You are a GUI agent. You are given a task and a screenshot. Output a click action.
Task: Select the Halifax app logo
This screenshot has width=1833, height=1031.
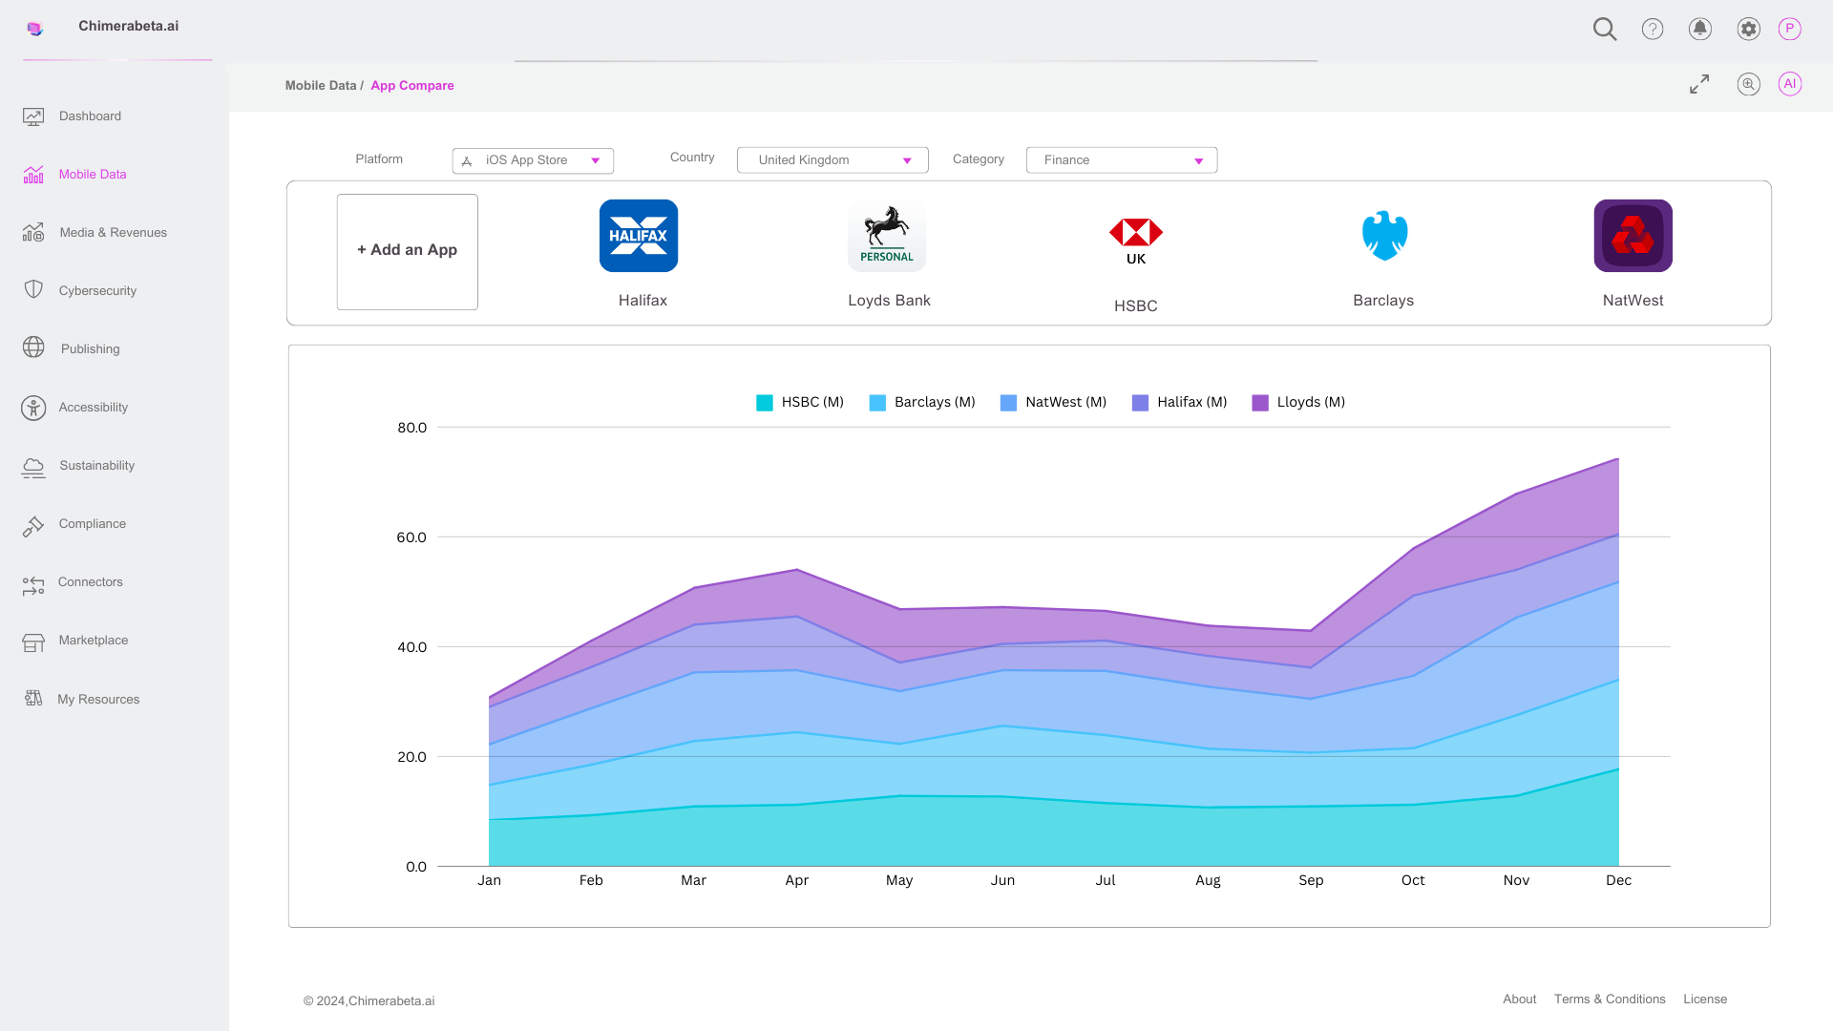pyautogui.click(x=639, y=236)
